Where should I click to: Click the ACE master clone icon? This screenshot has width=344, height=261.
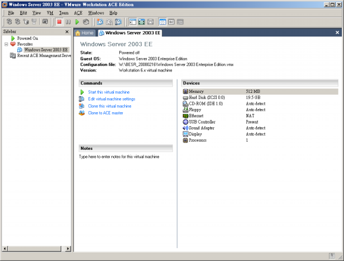(82, 113)
